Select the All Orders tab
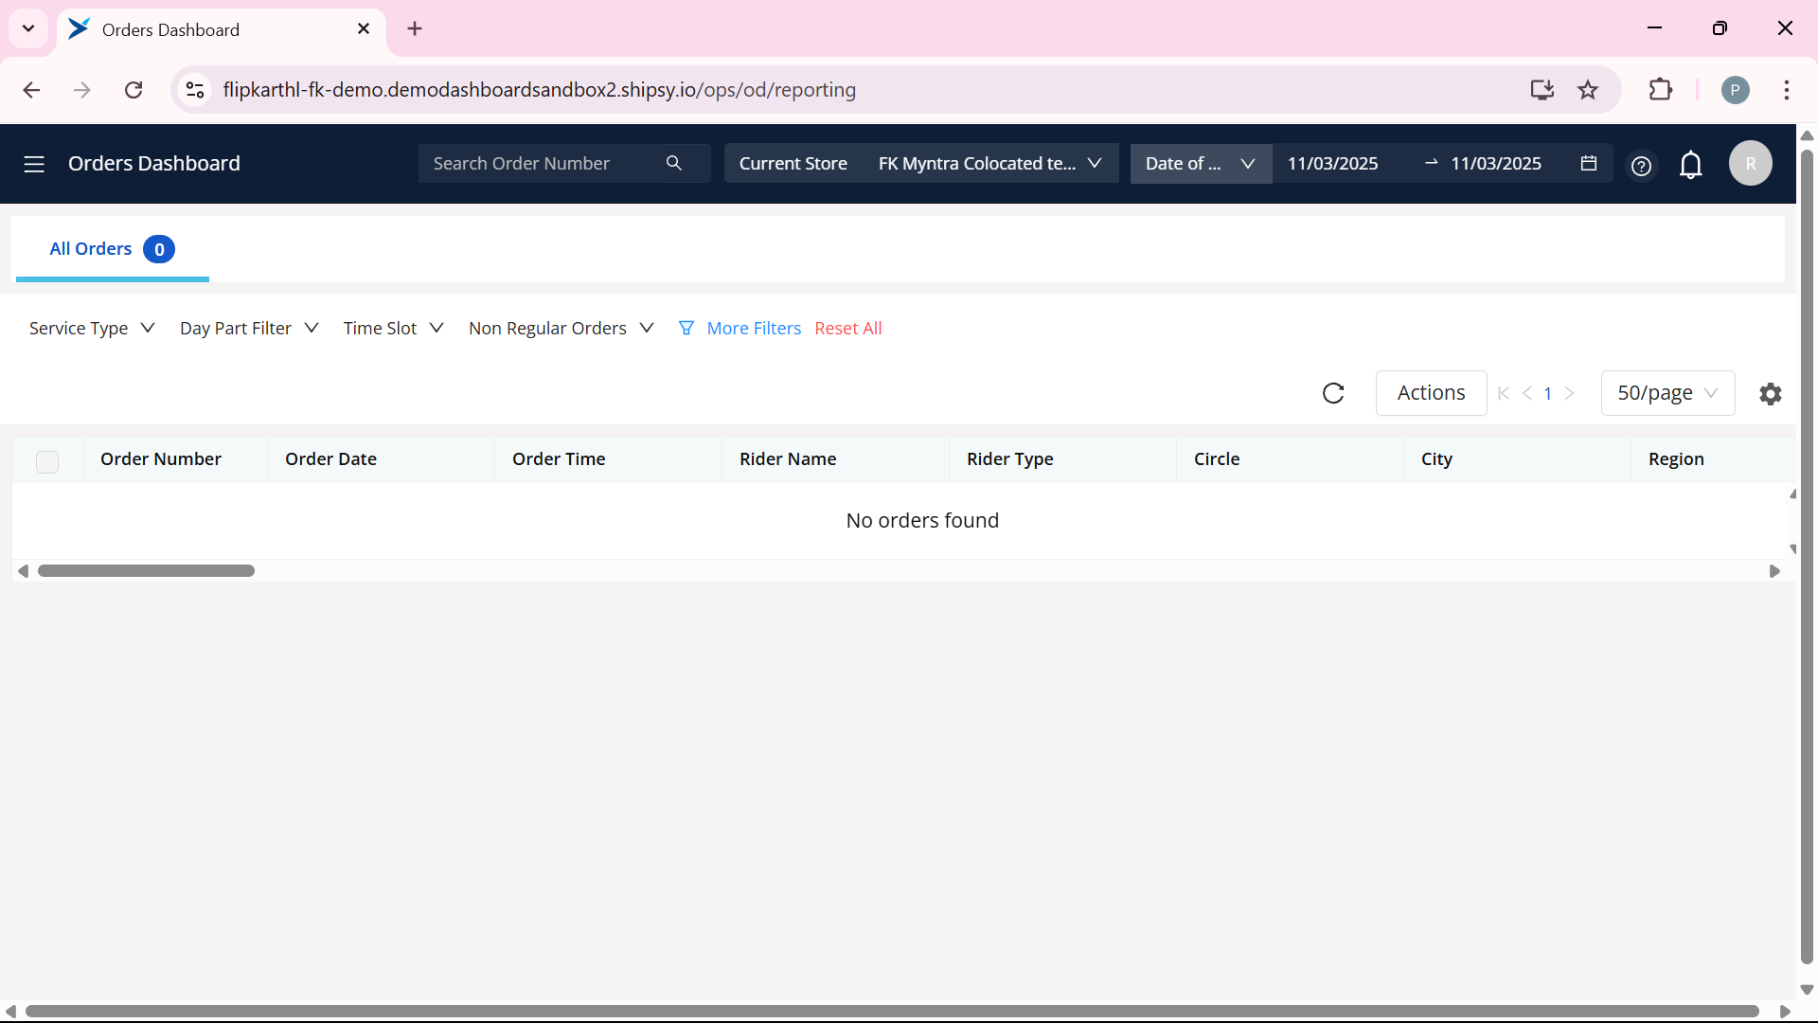Viewport: 1818px width, 1023px height. click(x=111, y=249)
